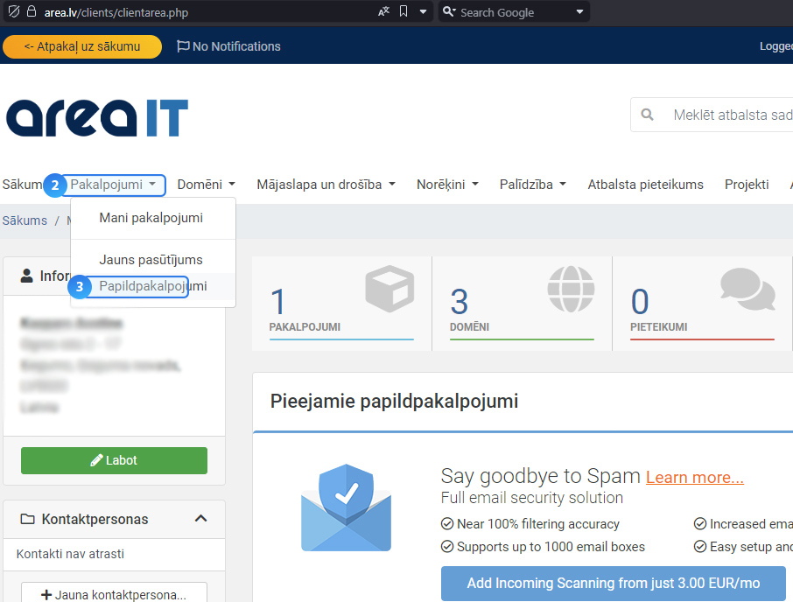This screenshot has height=602, width=793.
Task: Select Mani pakalpojumi from the menu
Action: coord(151,218)
